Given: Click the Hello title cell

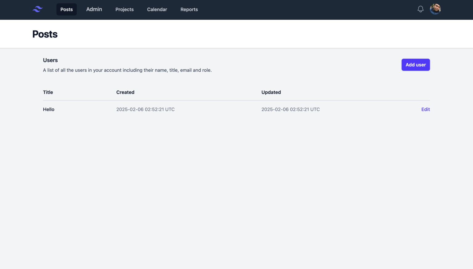Looking at the screenshot, I should pos(49,109).
